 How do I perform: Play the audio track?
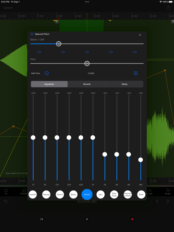coord(87,219)
